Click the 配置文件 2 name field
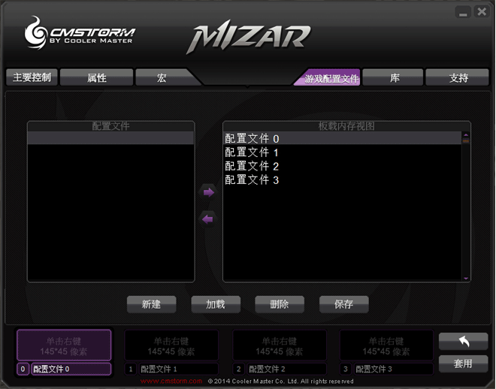 286,369
